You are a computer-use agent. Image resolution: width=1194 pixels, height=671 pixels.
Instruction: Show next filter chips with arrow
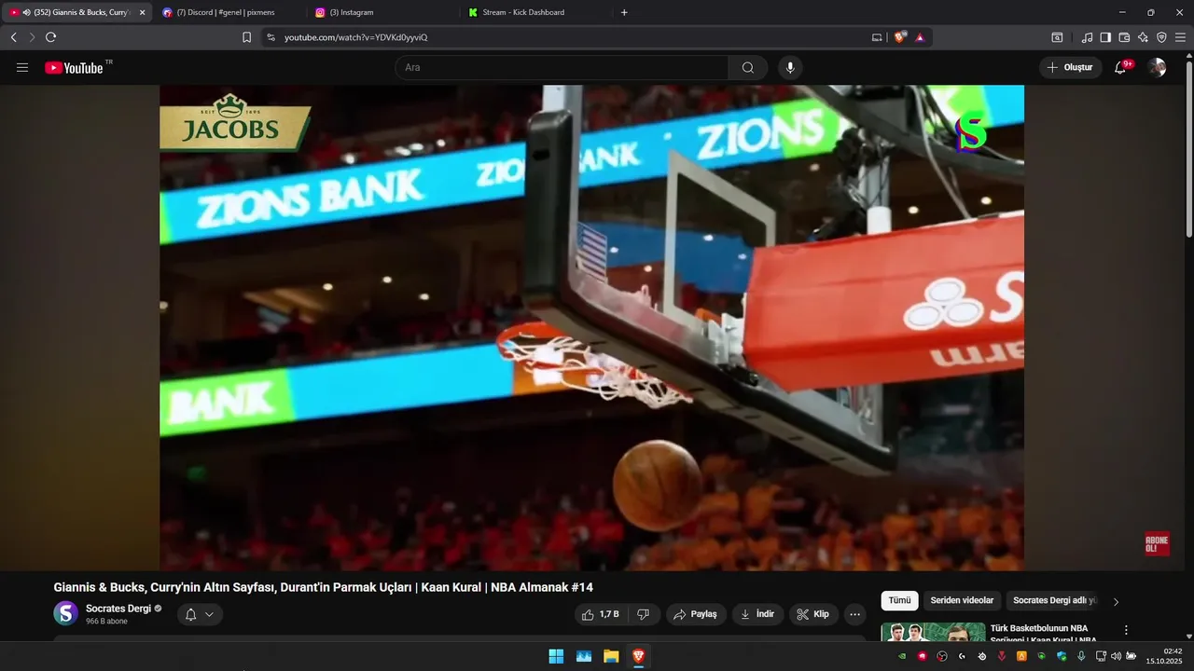pyautogui.click(x=1116, y=602)
